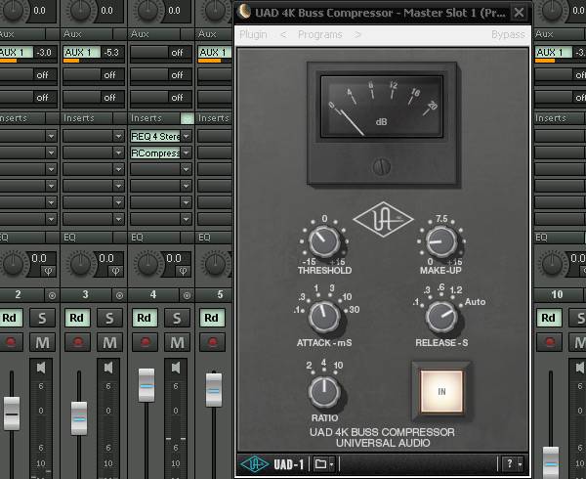Arm record on channel 2
586x479 pixels.
(10, 342)
